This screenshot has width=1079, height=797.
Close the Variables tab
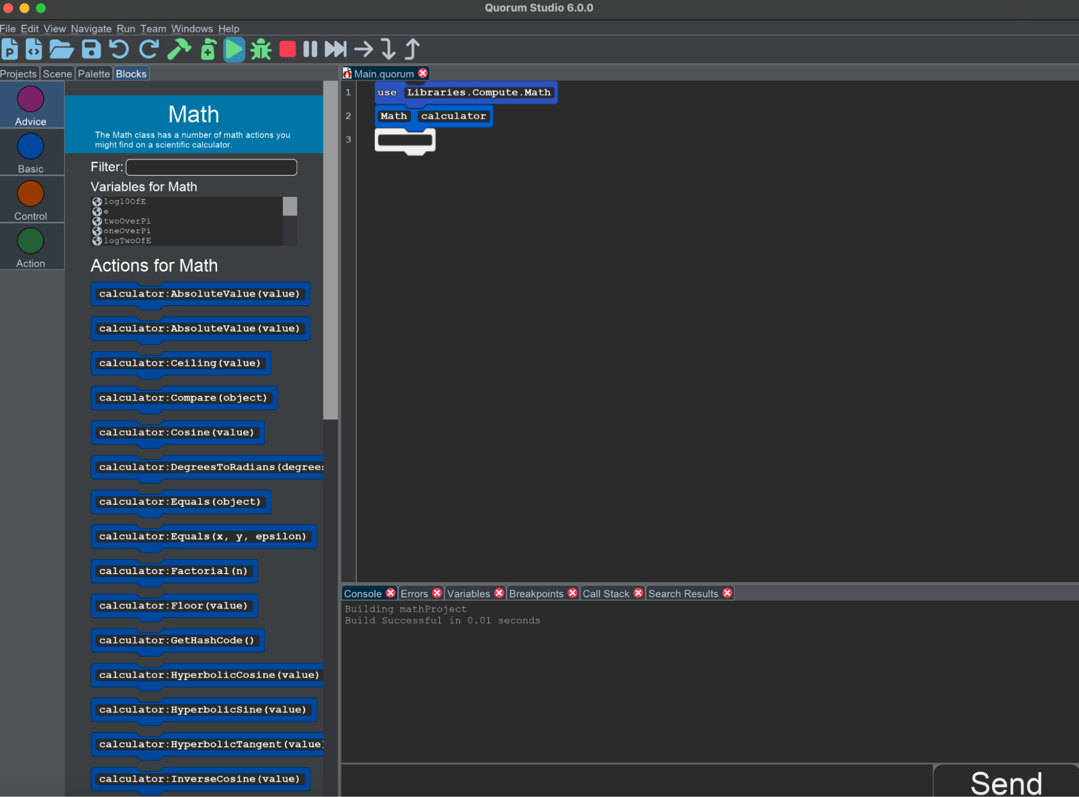point(499,593)
